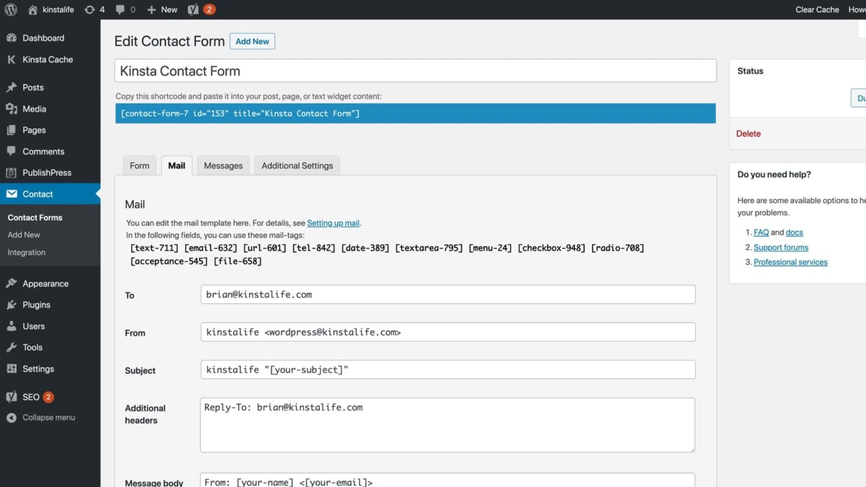The image size is (866, 487).
Task: Open the Support forums option
Action: coord(781,247)
